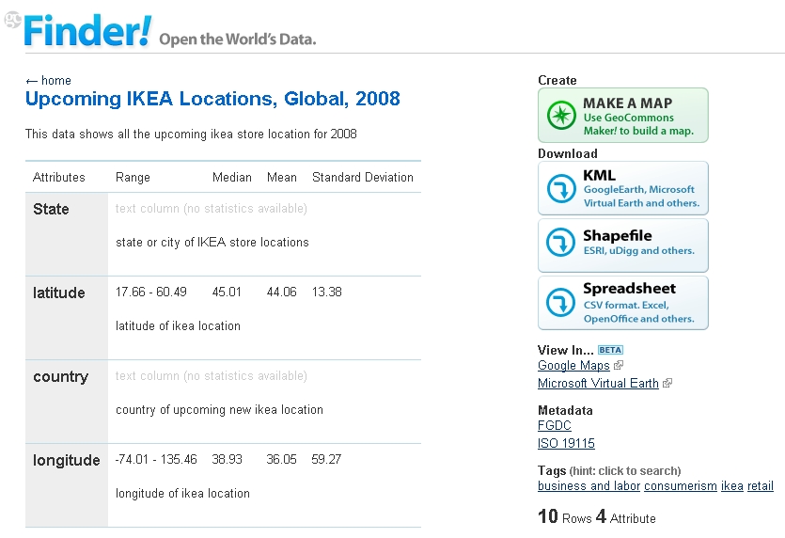Download CSV via the Spreadsheet heading
Viewport: 785px width, 538px height.
(629, 289)
